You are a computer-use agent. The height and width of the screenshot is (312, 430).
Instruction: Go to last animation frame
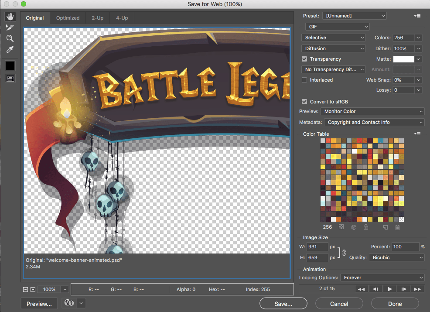[x=418, y=289]
